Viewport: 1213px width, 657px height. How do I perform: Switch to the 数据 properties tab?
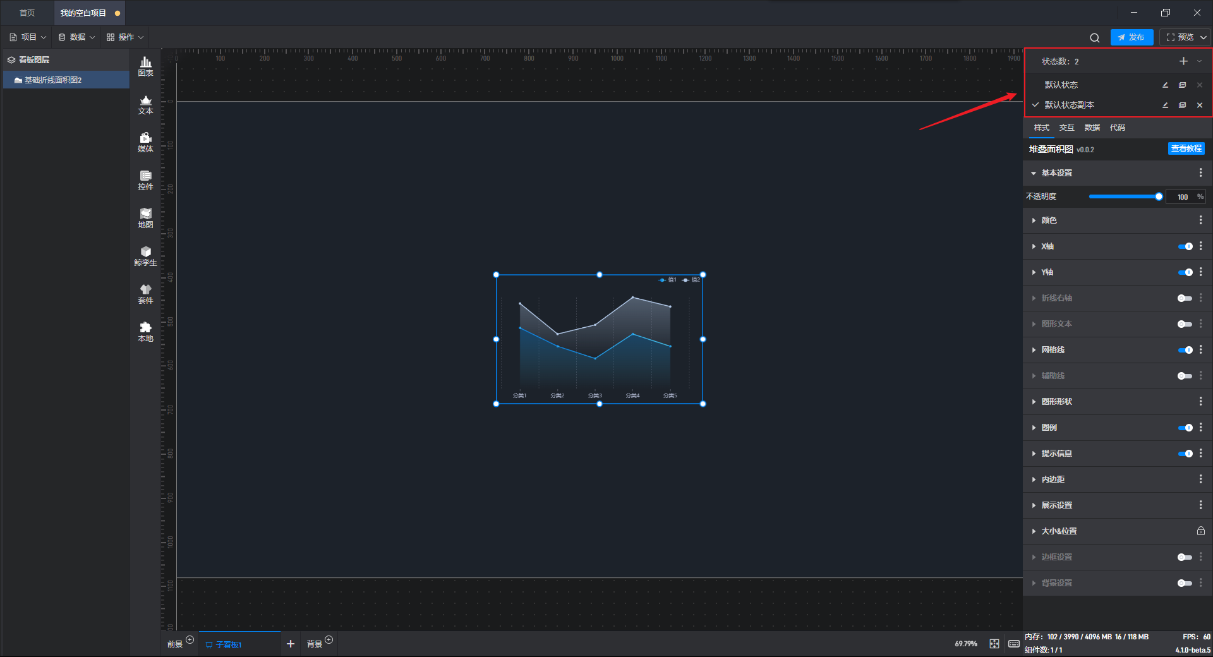pyautogui.click(x=1092, y=128)
